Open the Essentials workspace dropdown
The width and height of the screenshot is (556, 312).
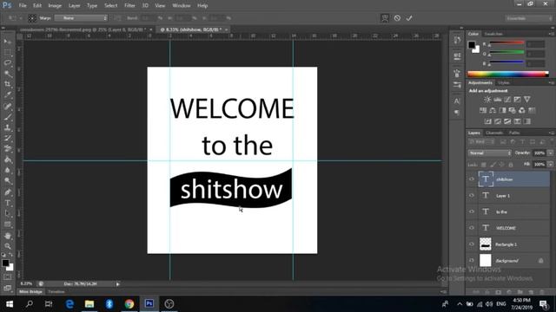tap(529, 18)
